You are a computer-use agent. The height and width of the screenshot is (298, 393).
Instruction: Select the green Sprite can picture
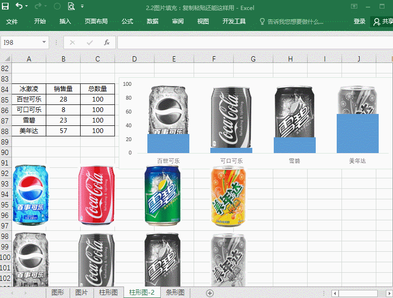(x=163, y=195)
